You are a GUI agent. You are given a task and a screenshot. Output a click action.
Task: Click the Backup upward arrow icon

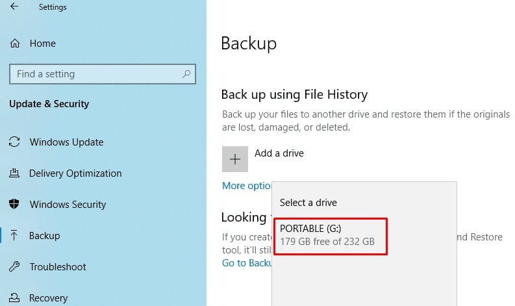(14, 235)
